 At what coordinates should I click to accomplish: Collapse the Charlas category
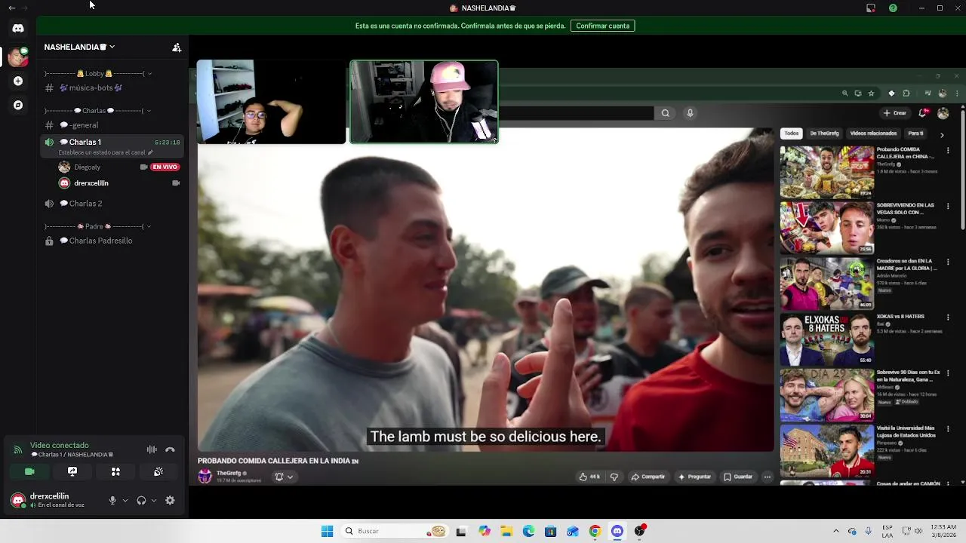click(99, 110)
